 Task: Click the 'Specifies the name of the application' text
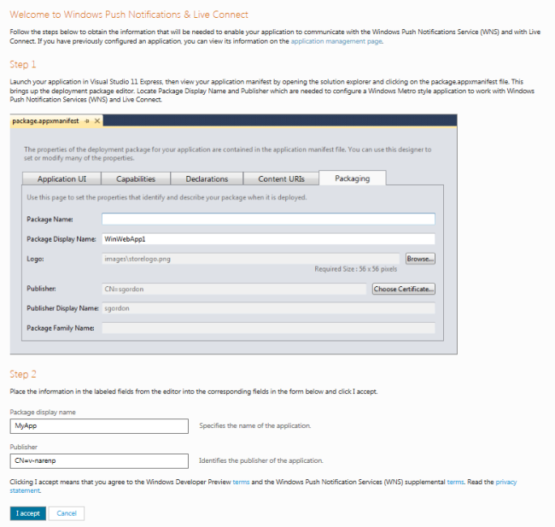[x=254, y=425]
